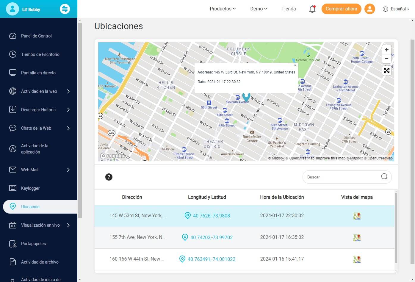Image resolution: width=415 pixels, height=282 pixels.
Task: Click coordinates 40.7626,-73.9808
Action: coord(211,216)
